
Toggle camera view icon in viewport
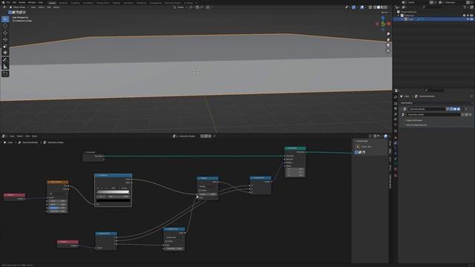(388, 45)
